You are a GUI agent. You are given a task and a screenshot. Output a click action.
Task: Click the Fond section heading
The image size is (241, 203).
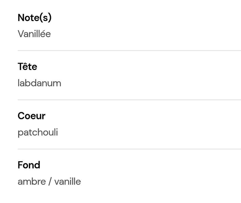point(29,165)
